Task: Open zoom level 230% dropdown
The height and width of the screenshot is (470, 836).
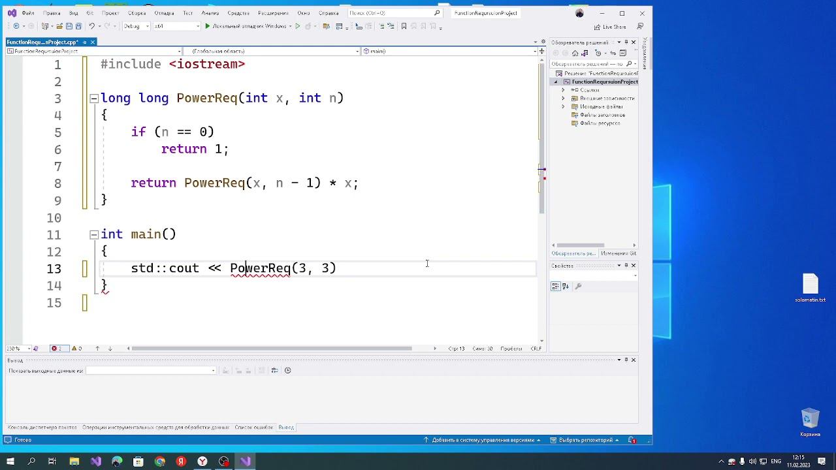Action: coord(18,349)
